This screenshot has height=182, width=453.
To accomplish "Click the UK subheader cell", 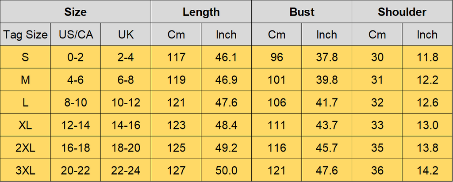I will 126,34.
